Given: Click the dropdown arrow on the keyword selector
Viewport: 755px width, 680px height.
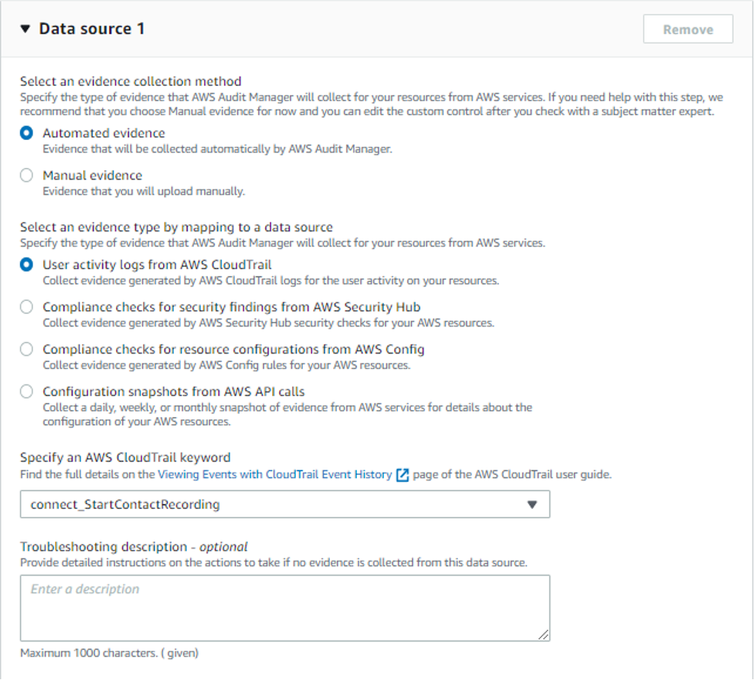Looking at the screenshot, I should coord(532,504).
